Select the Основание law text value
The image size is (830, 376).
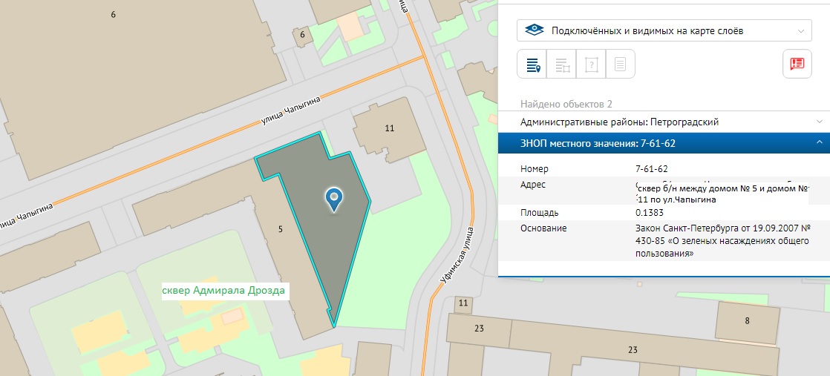pos(722,240)
